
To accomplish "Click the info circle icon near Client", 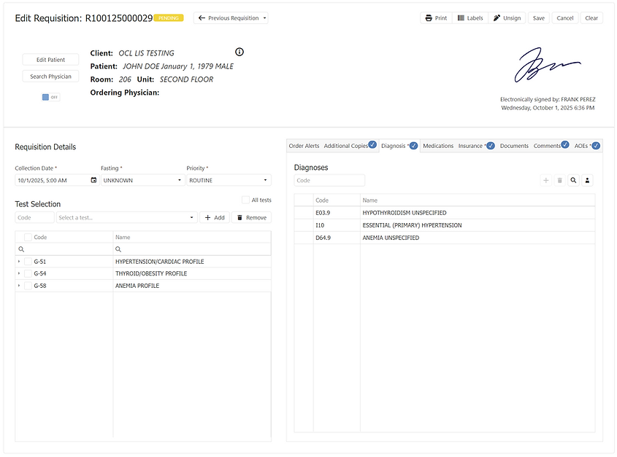I will 239,52.
